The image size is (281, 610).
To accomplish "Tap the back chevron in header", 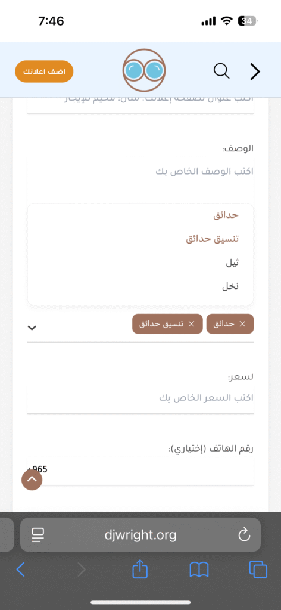I will click(x=255, y=71).
